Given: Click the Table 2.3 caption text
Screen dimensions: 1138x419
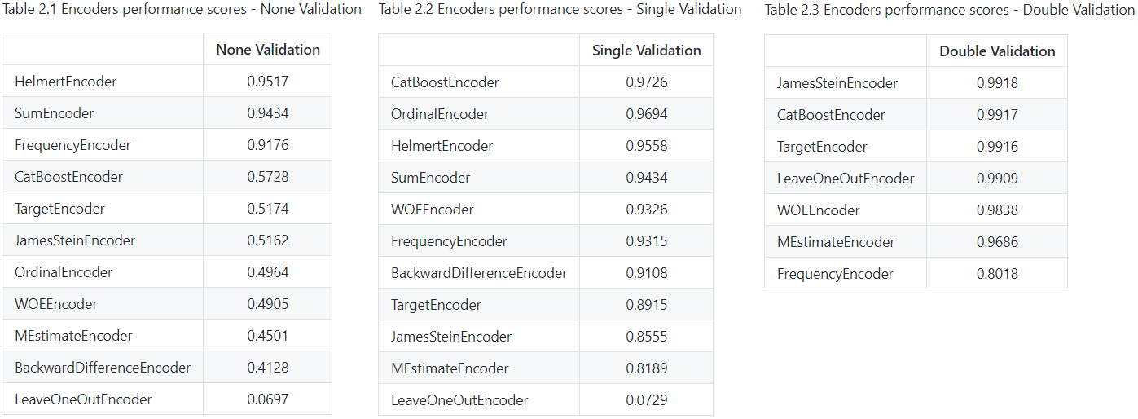Looking at the screenshot, I should (949, 11).
